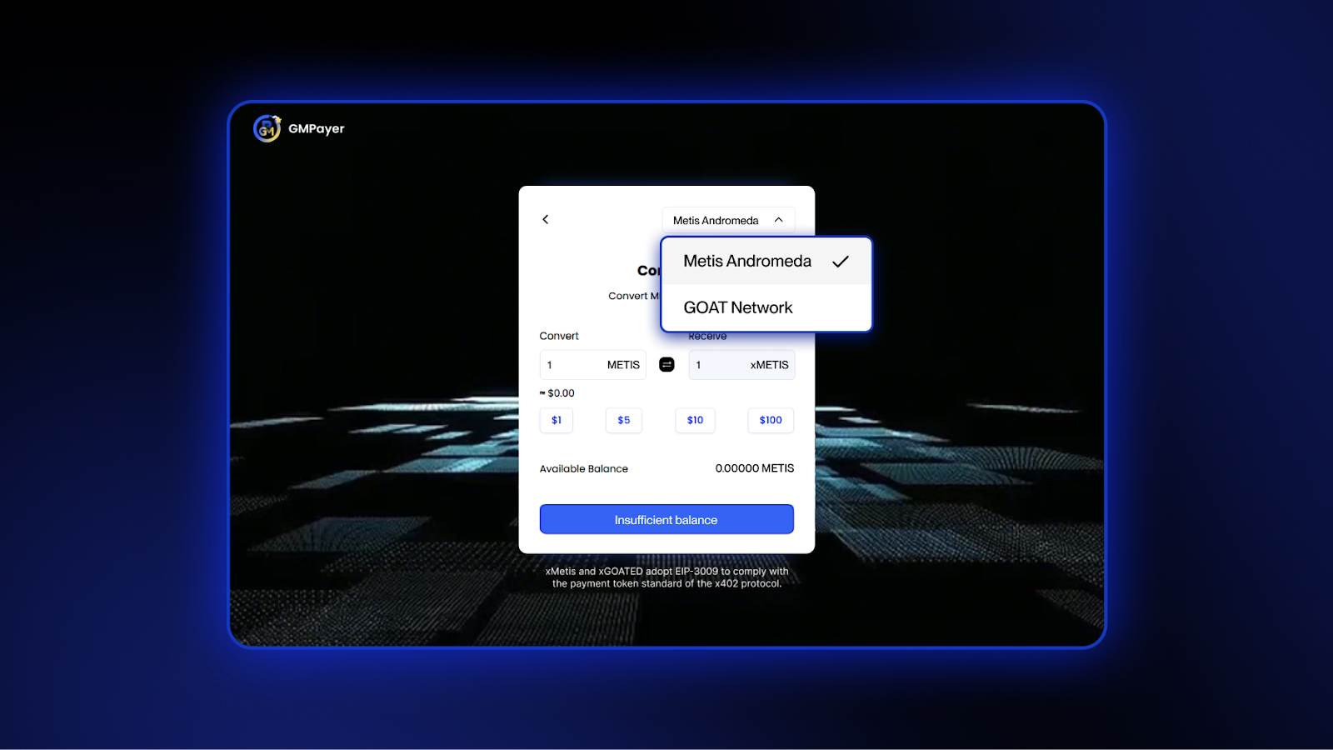Image resolution: width=1333 pixels, height=750 pixels.
Task: Choose GOAT Network from the dropdown
Action: (x=738, y=307)
